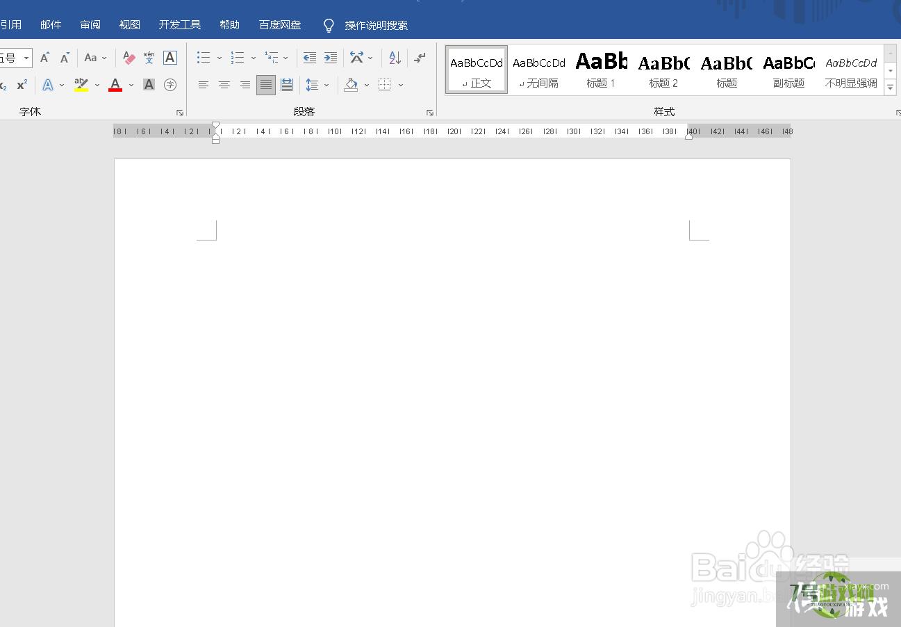Expand the multilevel list dropdown
This screenshot has width=901, height=627.
pyautogui.click(x=286, y=58)
